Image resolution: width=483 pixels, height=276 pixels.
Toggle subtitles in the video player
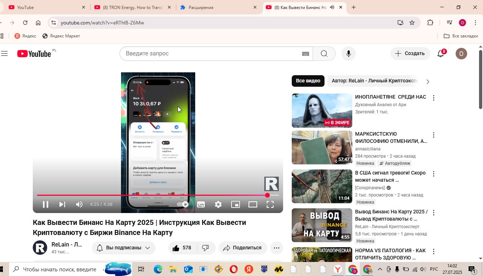[201, 204]
